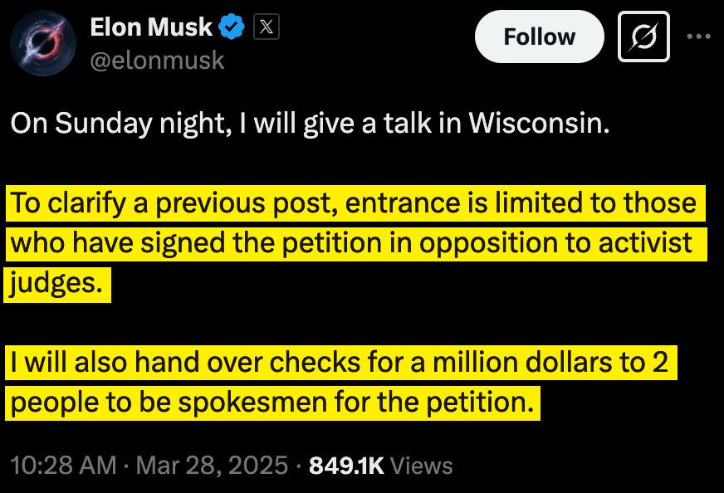Open the three-dot more options menu
The height and width of the screenshot is (493, 724).
point(698,36)
